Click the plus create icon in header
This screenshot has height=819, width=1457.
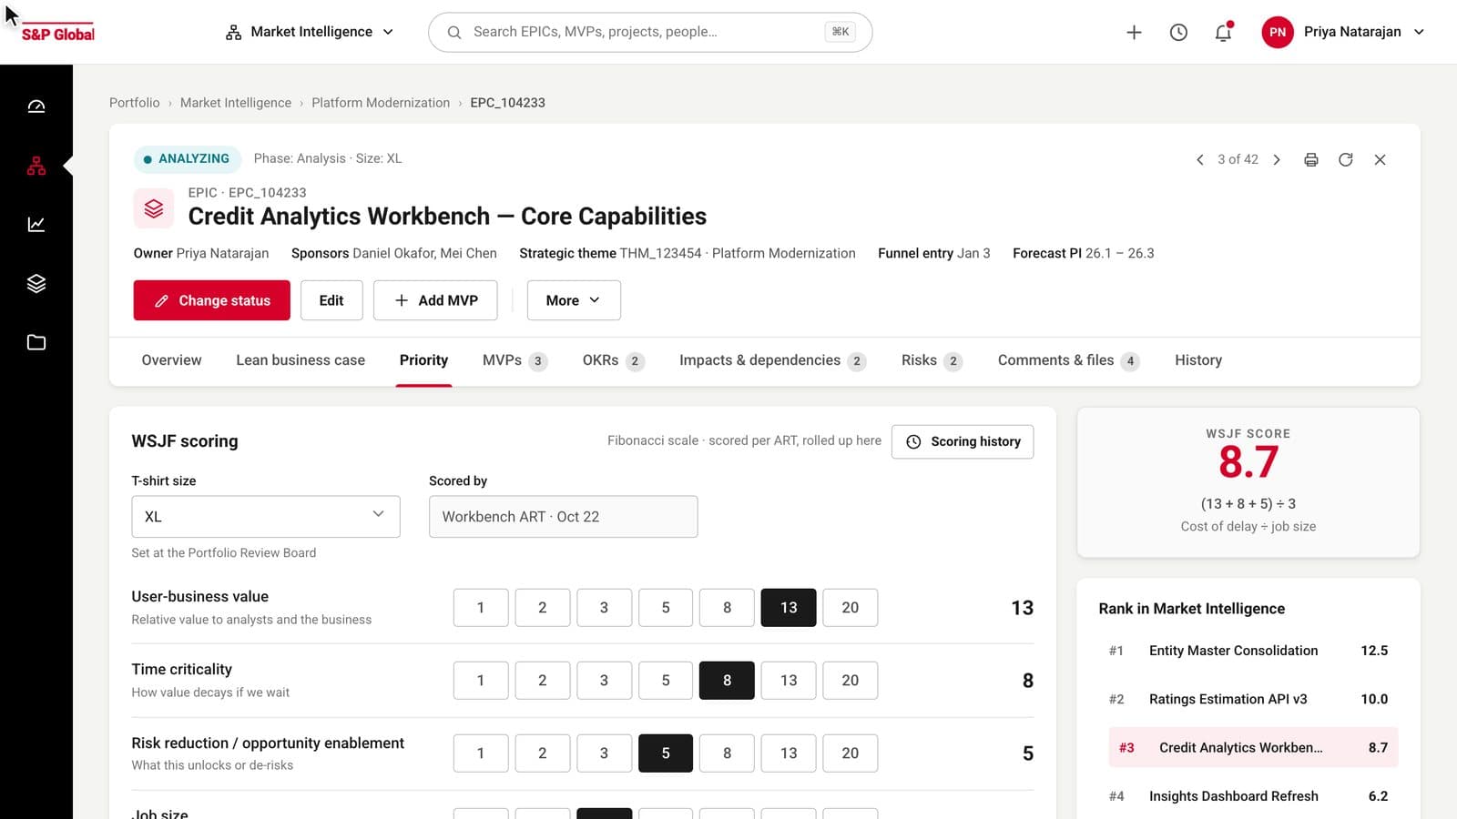[x=1134, y=33]
